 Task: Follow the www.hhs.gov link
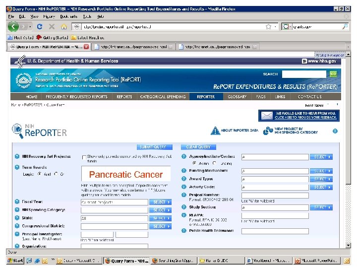click(319, 61)
